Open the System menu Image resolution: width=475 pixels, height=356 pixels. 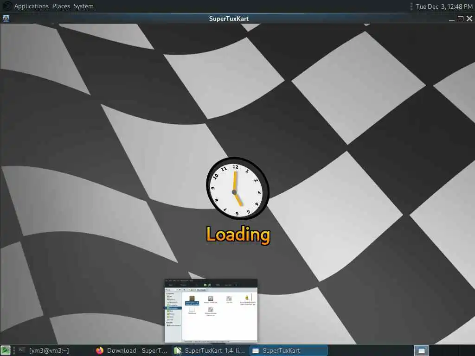(x=83, y=6)
